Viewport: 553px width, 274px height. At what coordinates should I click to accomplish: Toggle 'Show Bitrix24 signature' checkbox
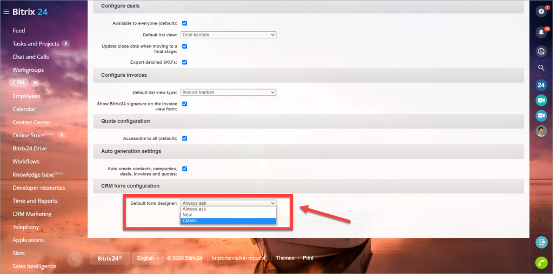tap(184, 104)
